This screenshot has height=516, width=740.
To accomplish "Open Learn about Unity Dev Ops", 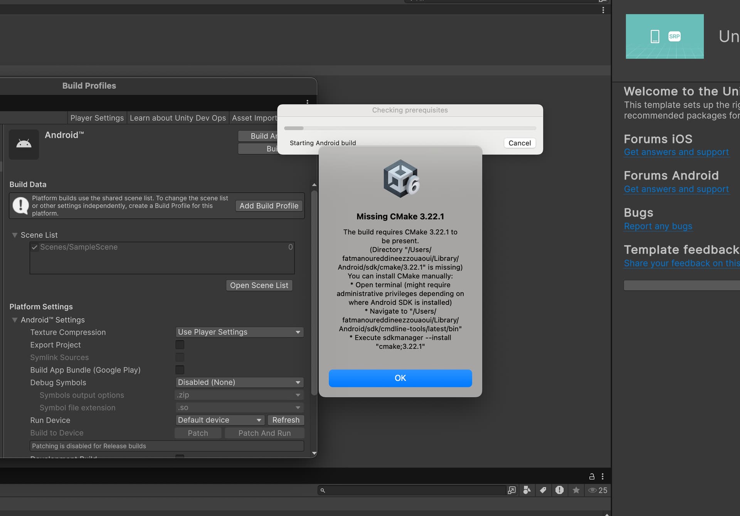I will pyautogui.click(x=178, y=118).
